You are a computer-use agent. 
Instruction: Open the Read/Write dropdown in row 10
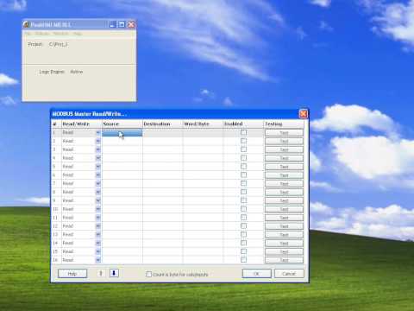[x=98, y=209]
